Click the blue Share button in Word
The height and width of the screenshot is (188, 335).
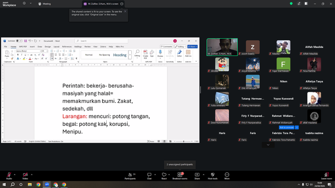(193, 46)
